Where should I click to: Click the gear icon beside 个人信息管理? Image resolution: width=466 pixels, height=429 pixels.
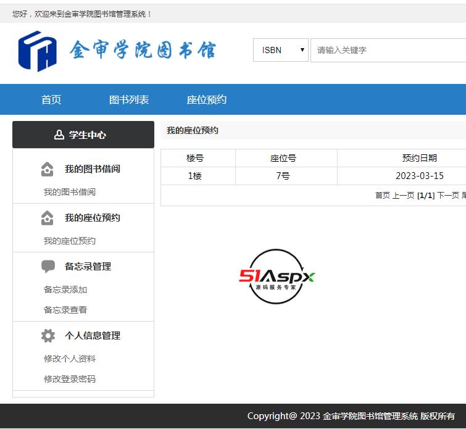pyautogui.click(x=48, y=336)
